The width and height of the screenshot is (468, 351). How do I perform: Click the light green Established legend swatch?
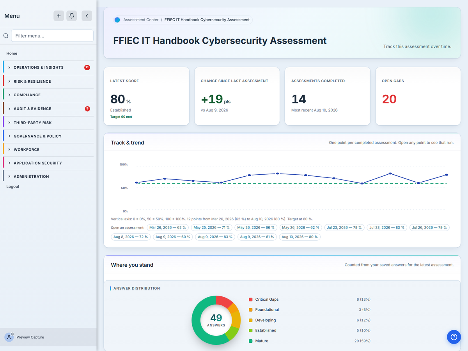[250, 330]
